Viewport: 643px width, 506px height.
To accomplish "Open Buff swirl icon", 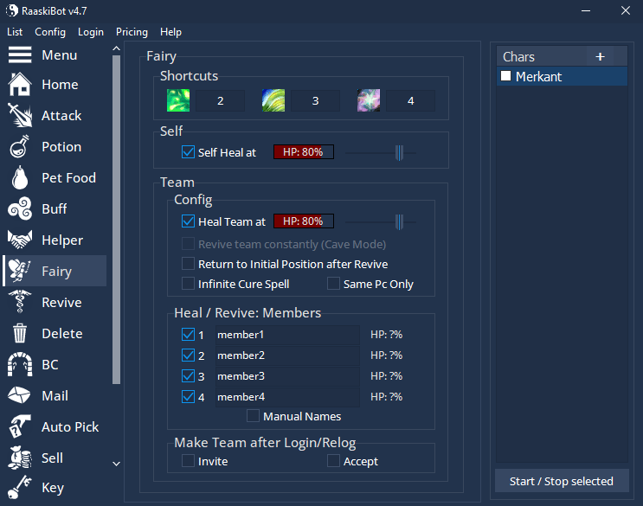I will click(20, 209).
